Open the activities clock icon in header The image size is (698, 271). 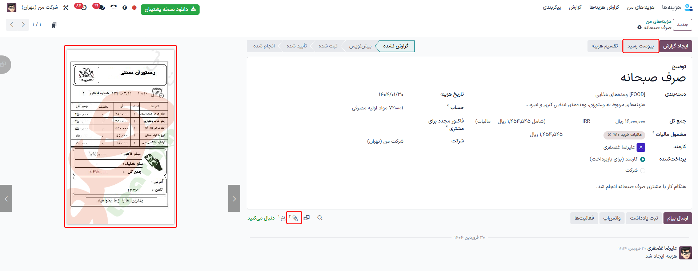[x=84, y=8]
